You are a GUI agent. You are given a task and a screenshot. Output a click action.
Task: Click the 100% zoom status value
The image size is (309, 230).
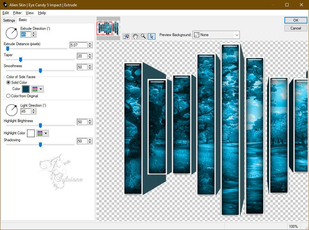tap(293, 227)
